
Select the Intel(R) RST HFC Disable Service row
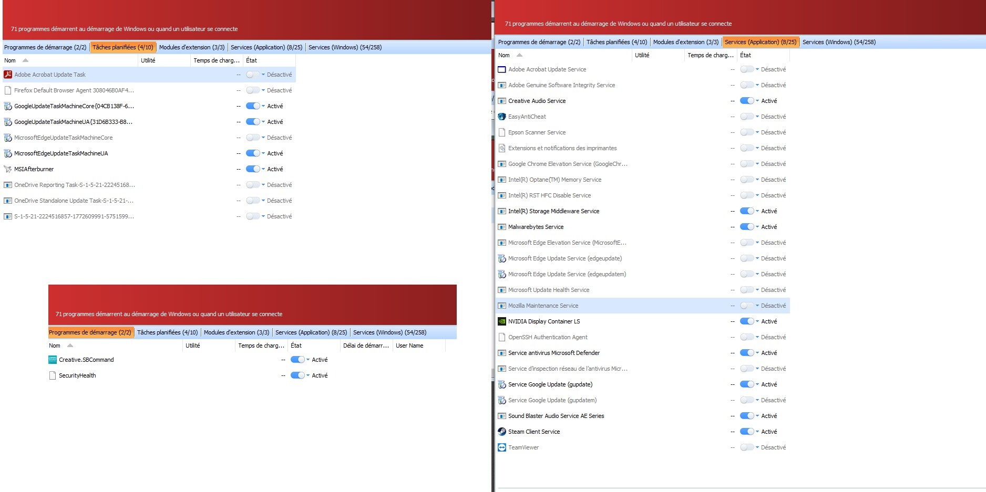642,195
